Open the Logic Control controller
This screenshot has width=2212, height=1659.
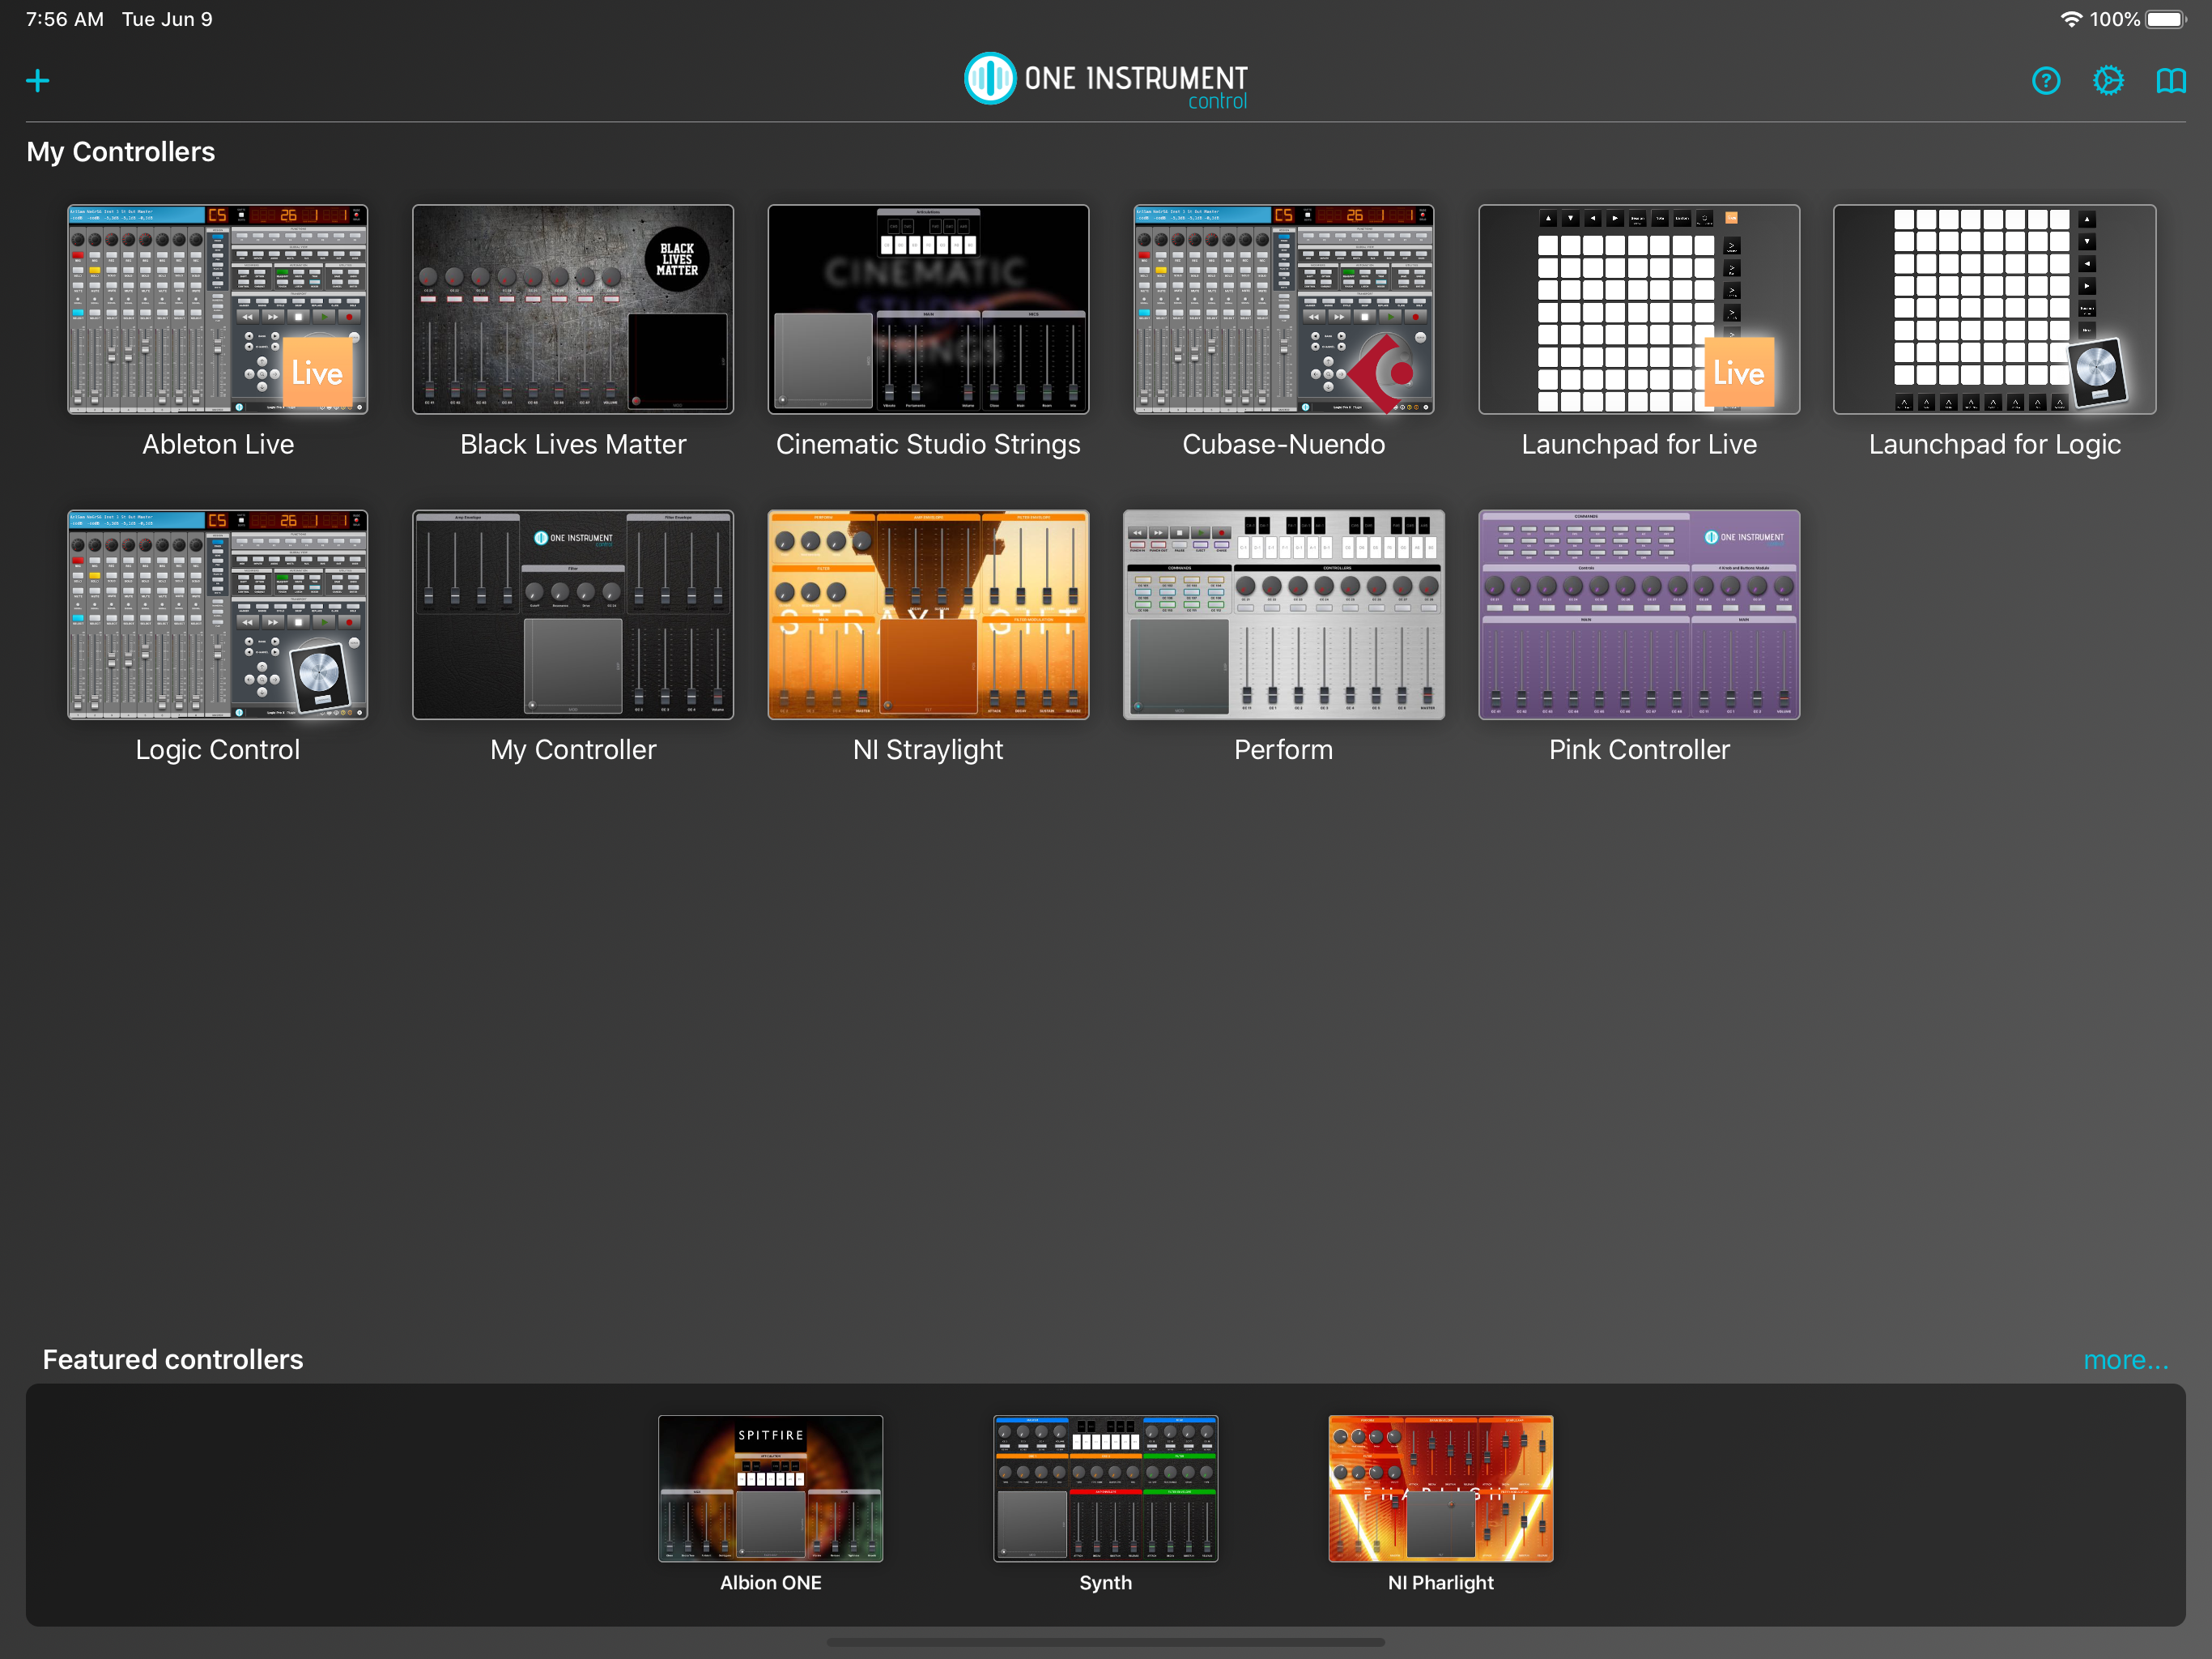tap(217, 614)
